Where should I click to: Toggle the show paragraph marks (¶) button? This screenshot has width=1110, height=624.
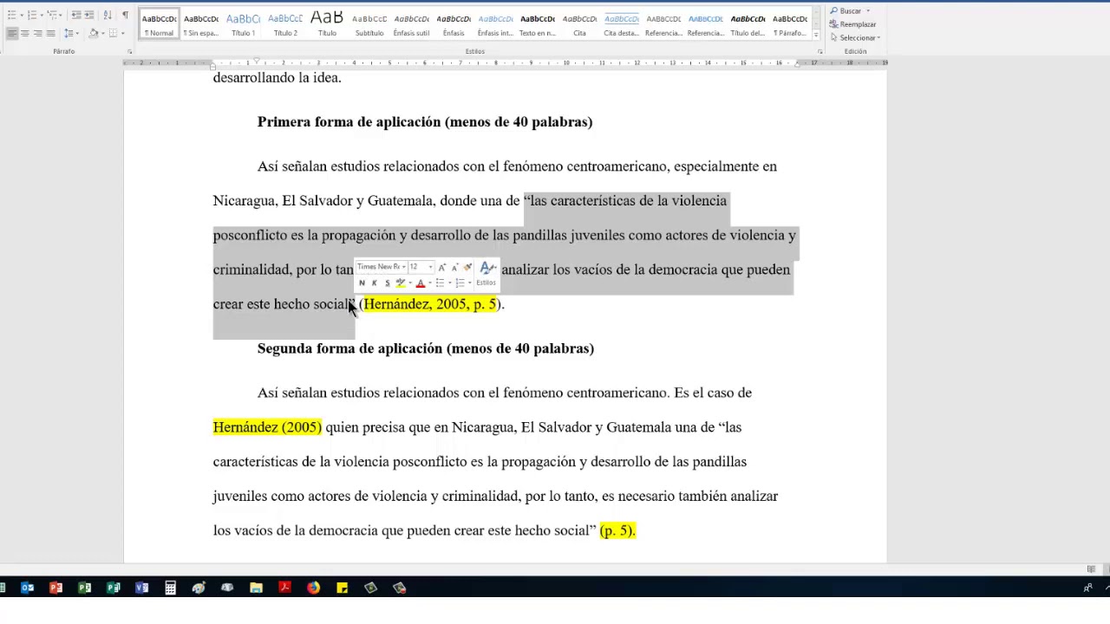125,15
